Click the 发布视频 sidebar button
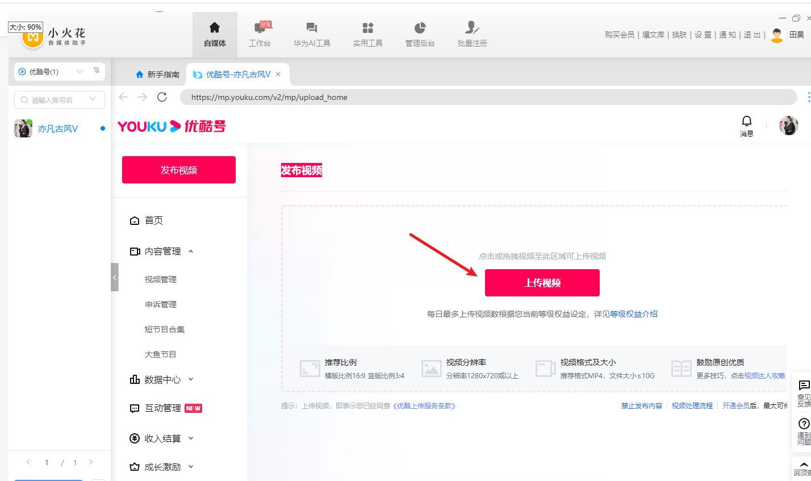This screenshot has width=811, height=481. [179, 170]
